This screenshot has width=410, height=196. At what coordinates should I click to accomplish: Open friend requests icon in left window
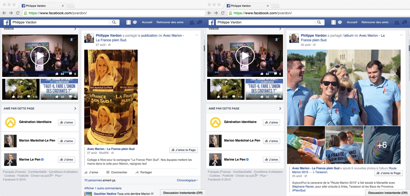pos(192,22)
